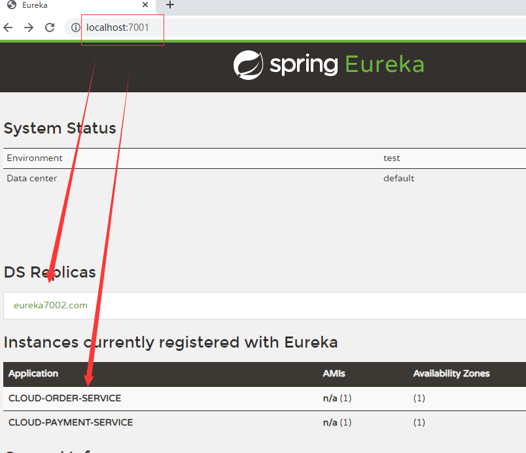Click the globe favicon on Eureka tab
The width and height of the screenshot is (526, 453).
pos(11,5)
